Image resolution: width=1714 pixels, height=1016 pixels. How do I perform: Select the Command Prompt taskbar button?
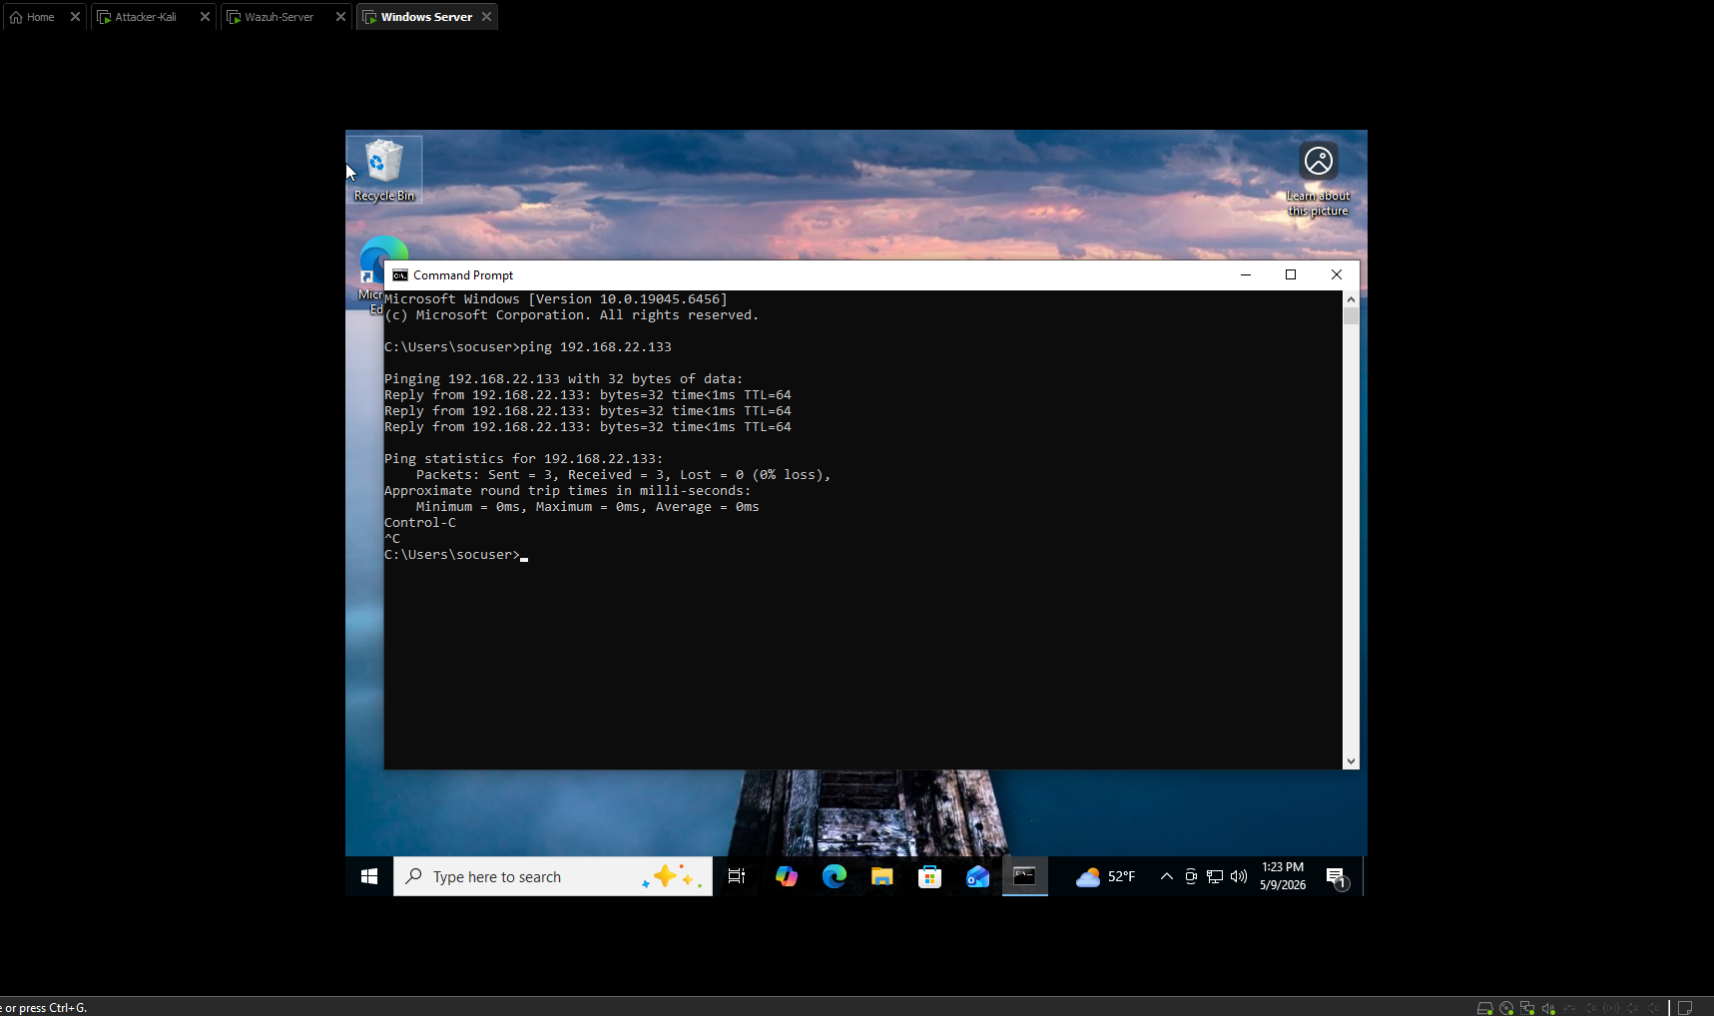(x=1025, y=876)
